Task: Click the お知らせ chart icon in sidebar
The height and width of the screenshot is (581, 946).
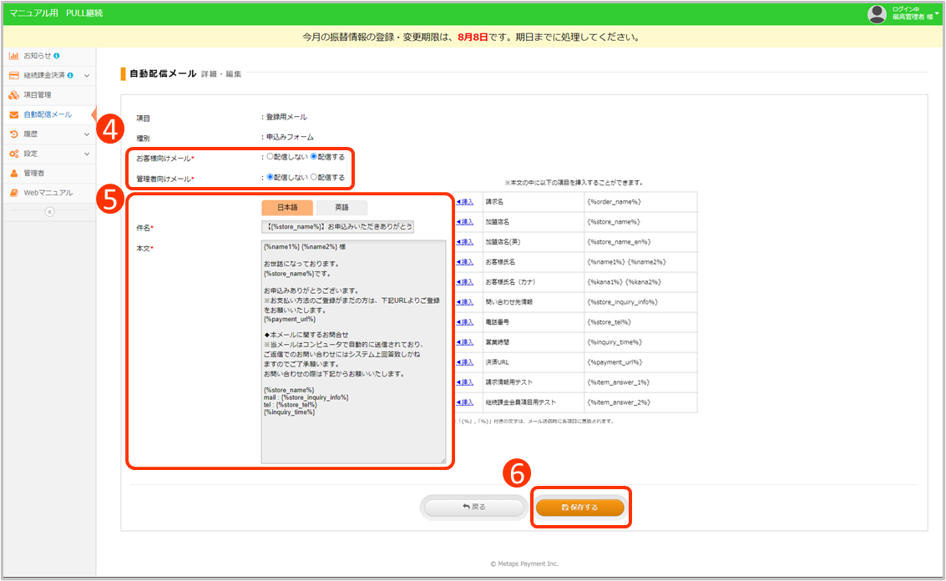Action: (13, 56)
